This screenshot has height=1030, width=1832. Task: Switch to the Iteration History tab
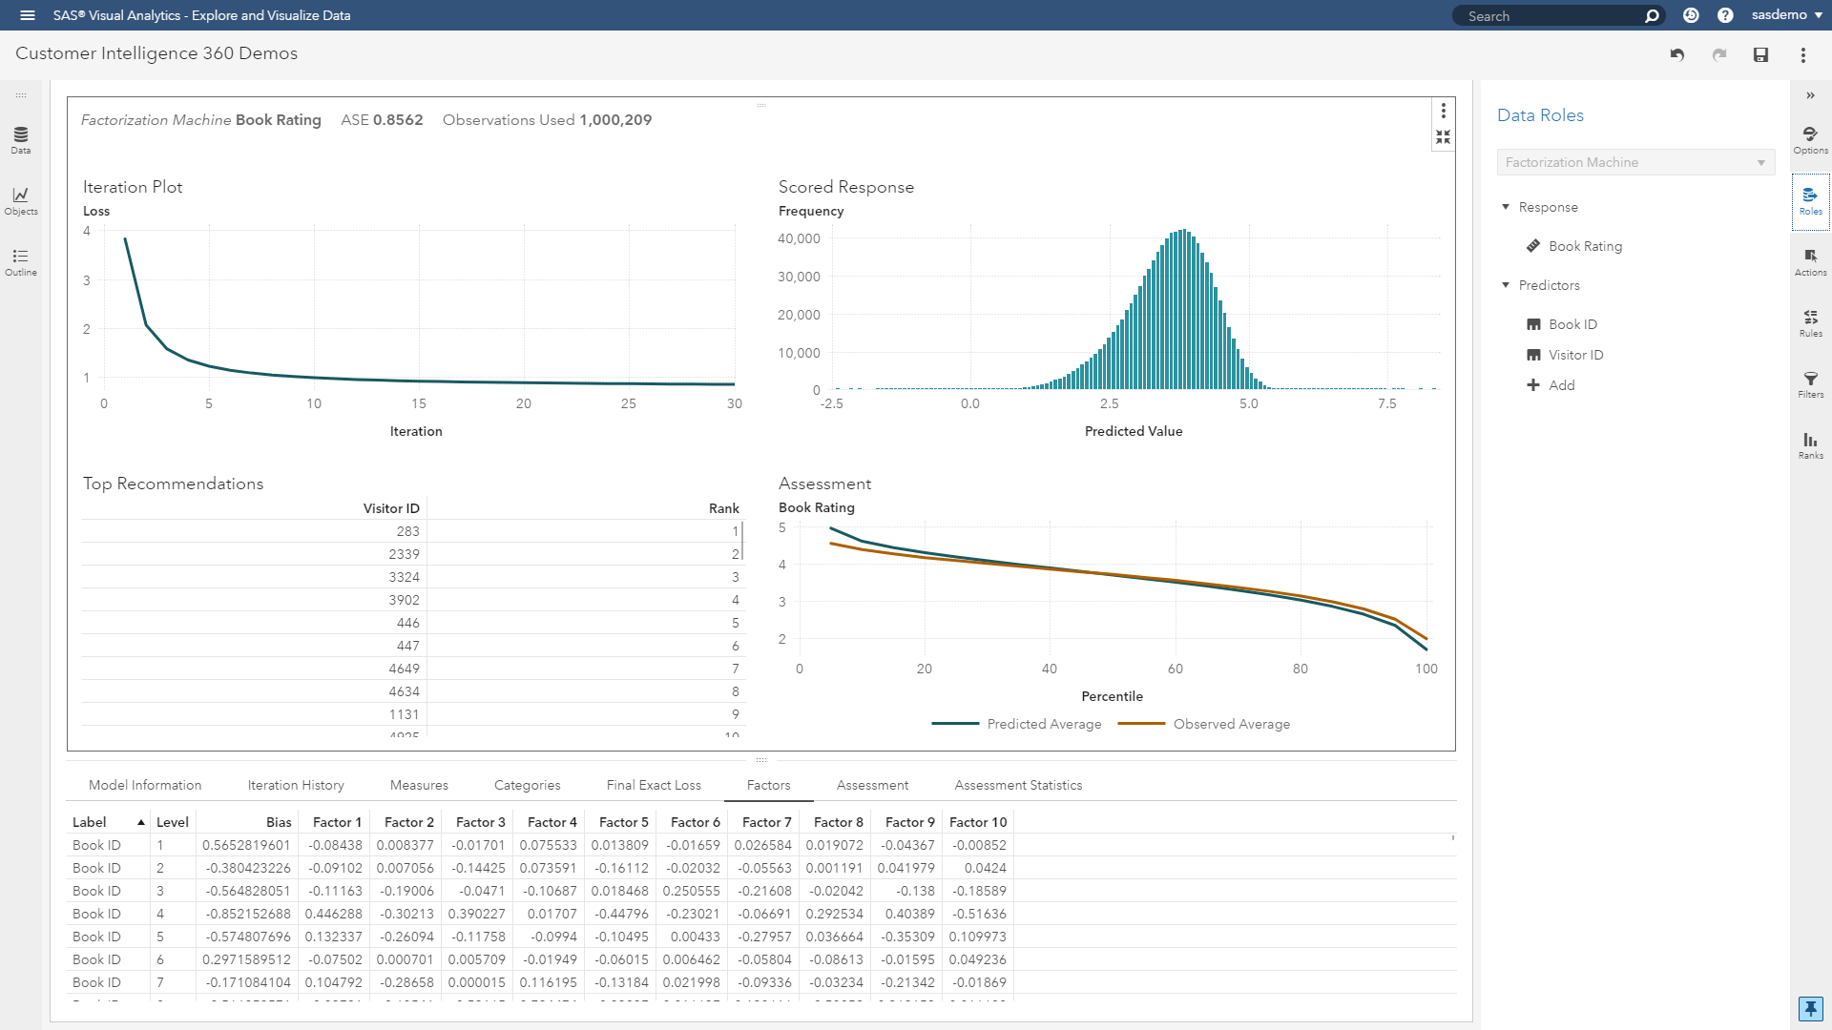[x=296, y=785]
